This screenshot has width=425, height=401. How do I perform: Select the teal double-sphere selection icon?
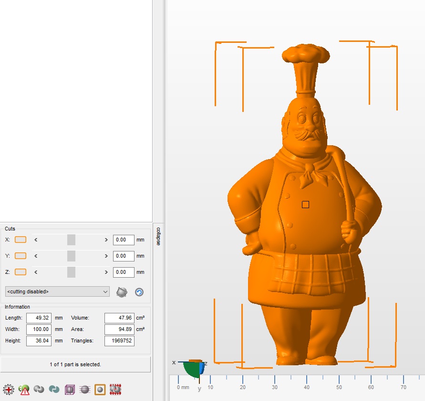point(54,389)
